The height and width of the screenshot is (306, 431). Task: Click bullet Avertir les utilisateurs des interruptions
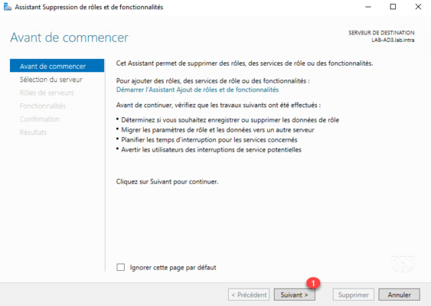pos(211,149)
